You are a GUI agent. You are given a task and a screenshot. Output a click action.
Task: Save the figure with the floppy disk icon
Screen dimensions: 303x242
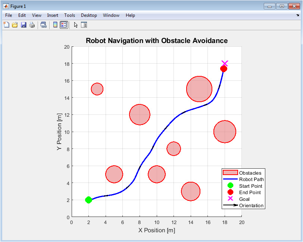click(x=24, y=25)
